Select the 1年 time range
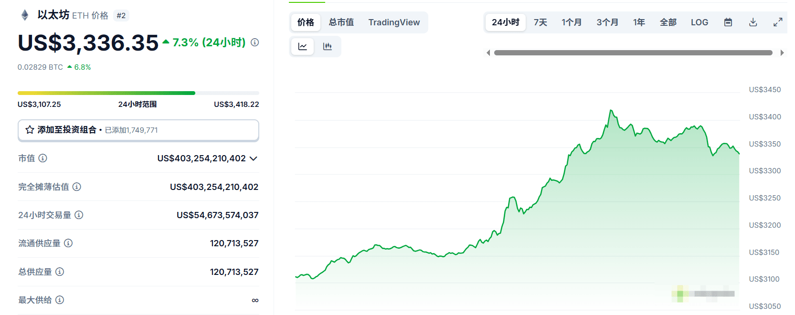Viewport: 795px width, 315px height. coord(639,22)
